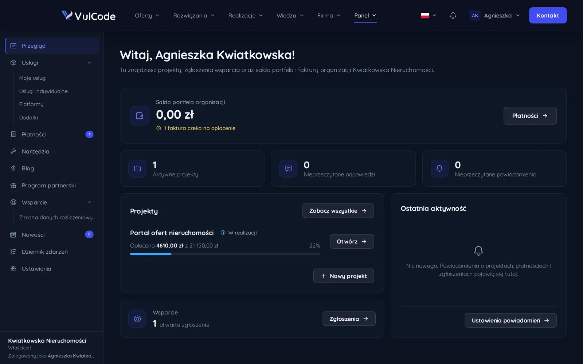Open the Firma menu
The width and height of the screenshot is (583, 364).
(329, 15)
